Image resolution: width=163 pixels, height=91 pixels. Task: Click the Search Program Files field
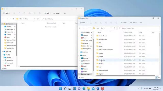tap(139, 28)
